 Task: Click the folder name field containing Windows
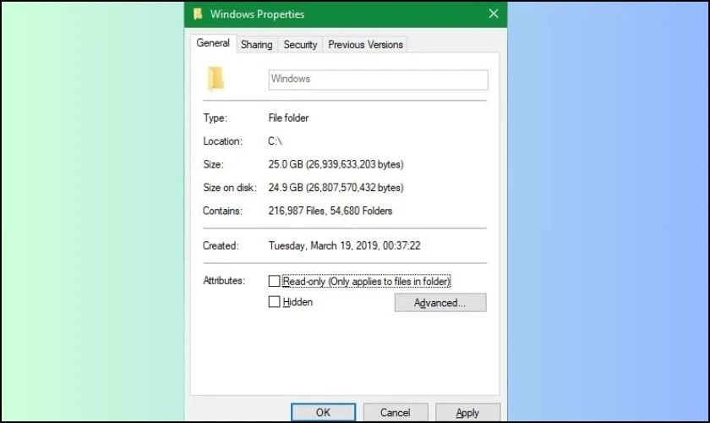[x=378, y=80]
